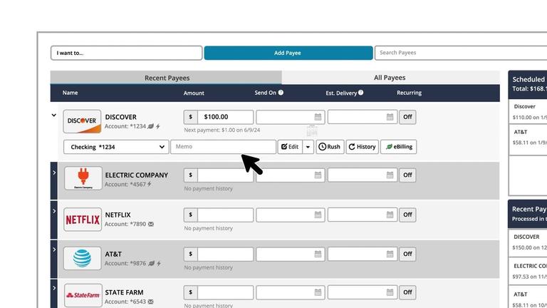This screenshot has width=547, height=308.
Task: Open Electric Company Send On calendar icon
Action: coord(318,175)
